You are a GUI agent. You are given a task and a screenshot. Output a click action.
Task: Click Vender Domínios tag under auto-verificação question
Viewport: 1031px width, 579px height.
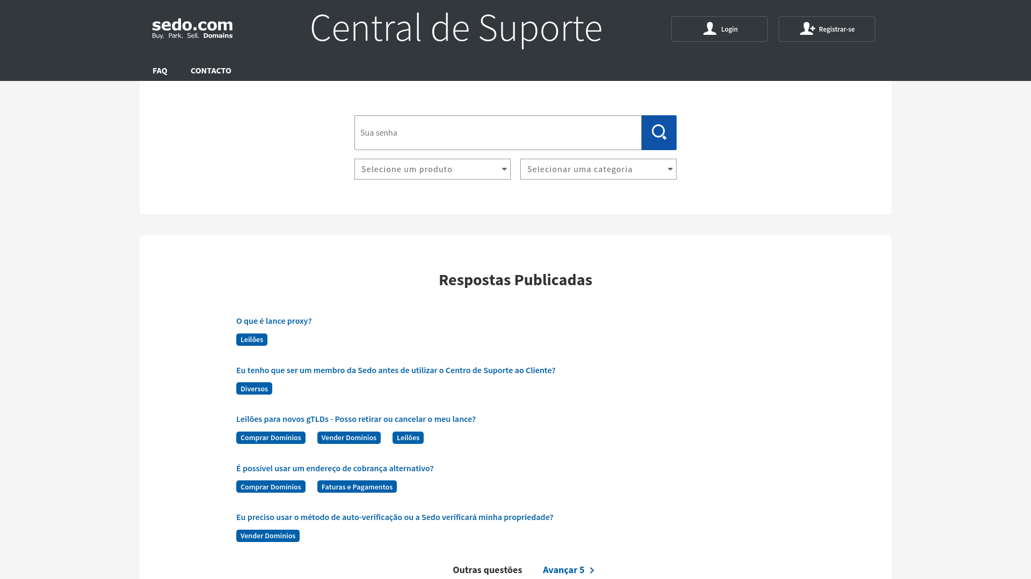[268, 536]
